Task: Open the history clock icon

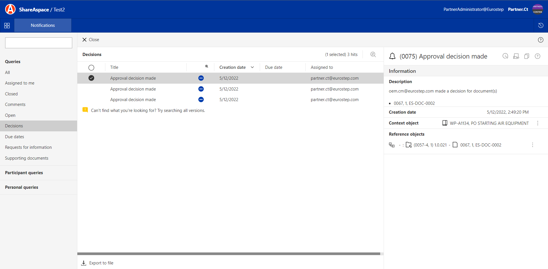Action: click(x=541, y=25)
